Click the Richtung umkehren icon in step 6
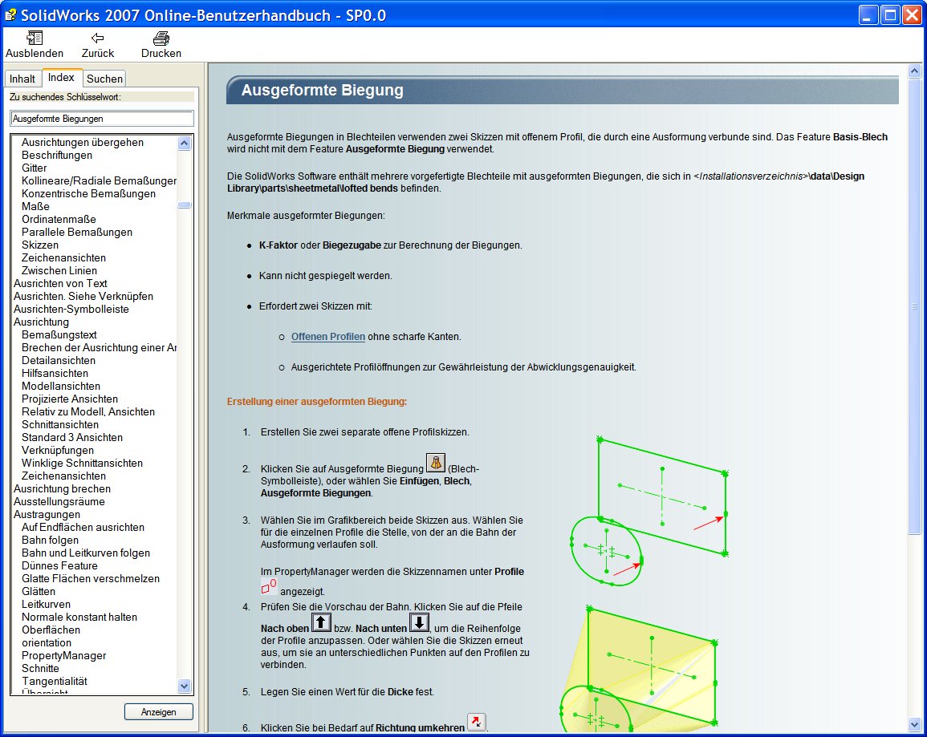The width and height of the screenshot is (927, 737). pos(477,722)
